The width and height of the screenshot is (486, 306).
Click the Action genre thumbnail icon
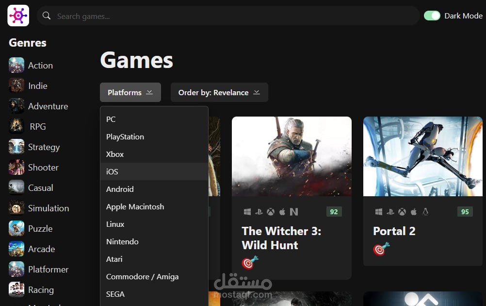[x=16, y=65]
